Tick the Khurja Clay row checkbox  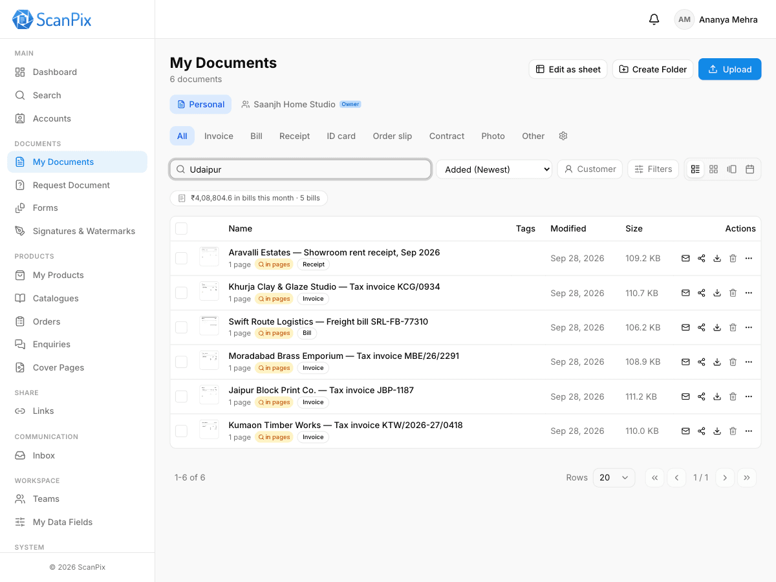(x=181, y=293)
